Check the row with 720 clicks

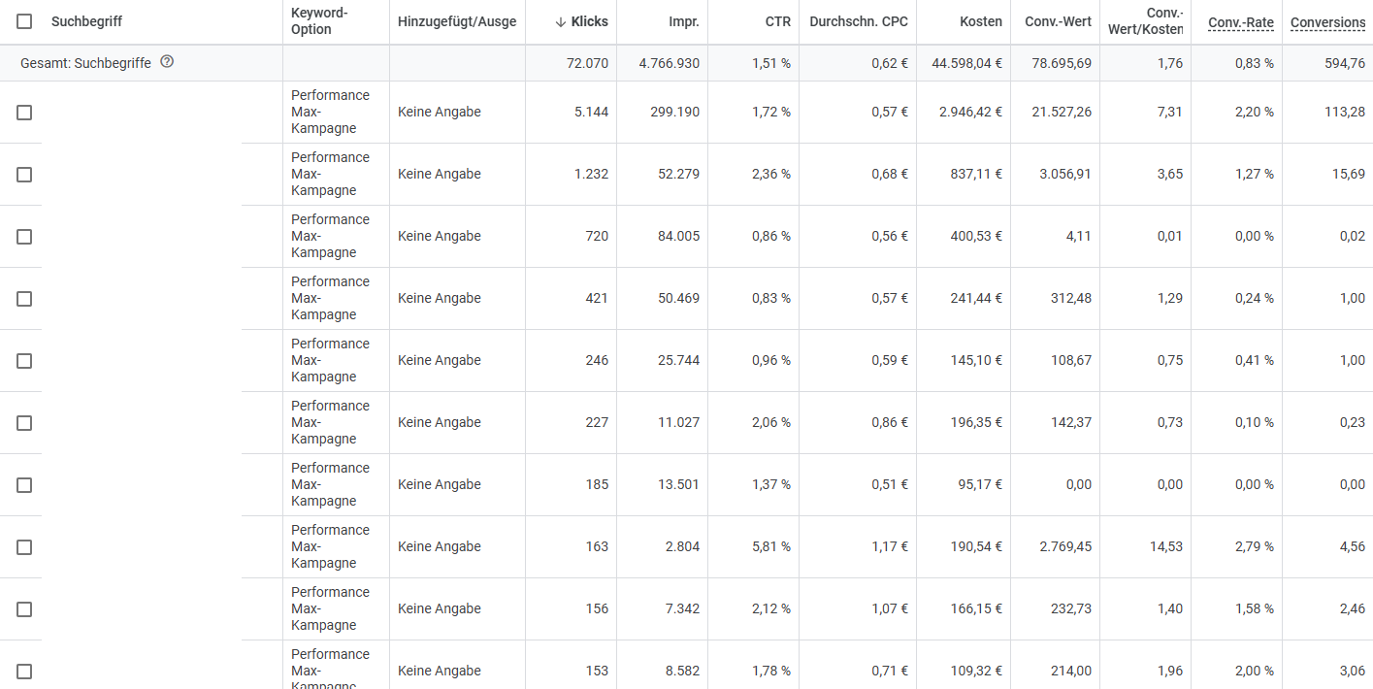coord(24,237)
